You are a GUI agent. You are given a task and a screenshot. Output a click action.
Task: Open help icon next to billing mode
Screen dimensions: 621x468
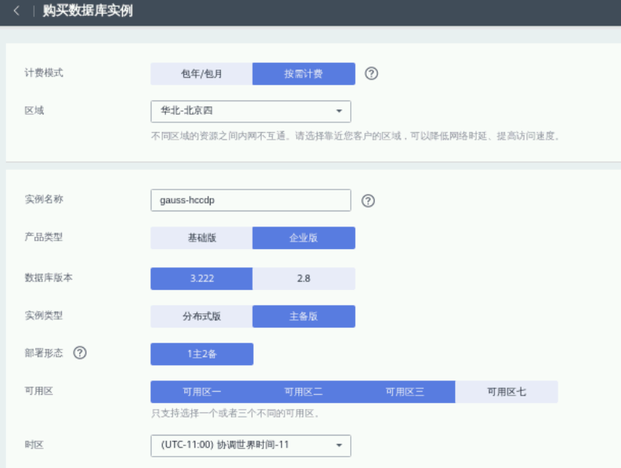(x=371, y=73)
